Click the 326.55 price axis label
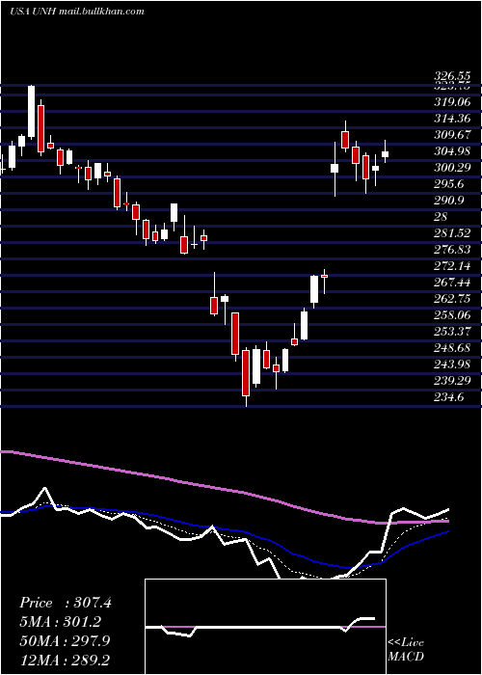This screenshot has height=675, width=482. pyautogui.click(x=452, y=76)
